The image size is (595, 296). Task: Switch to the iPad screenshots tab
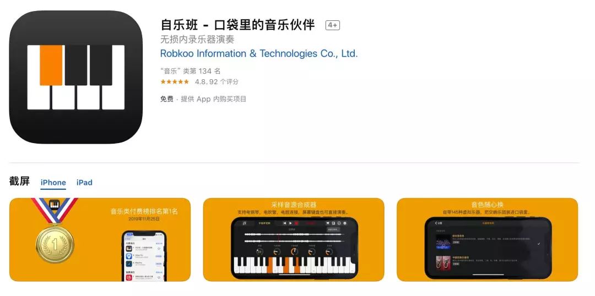pos(84,182)
